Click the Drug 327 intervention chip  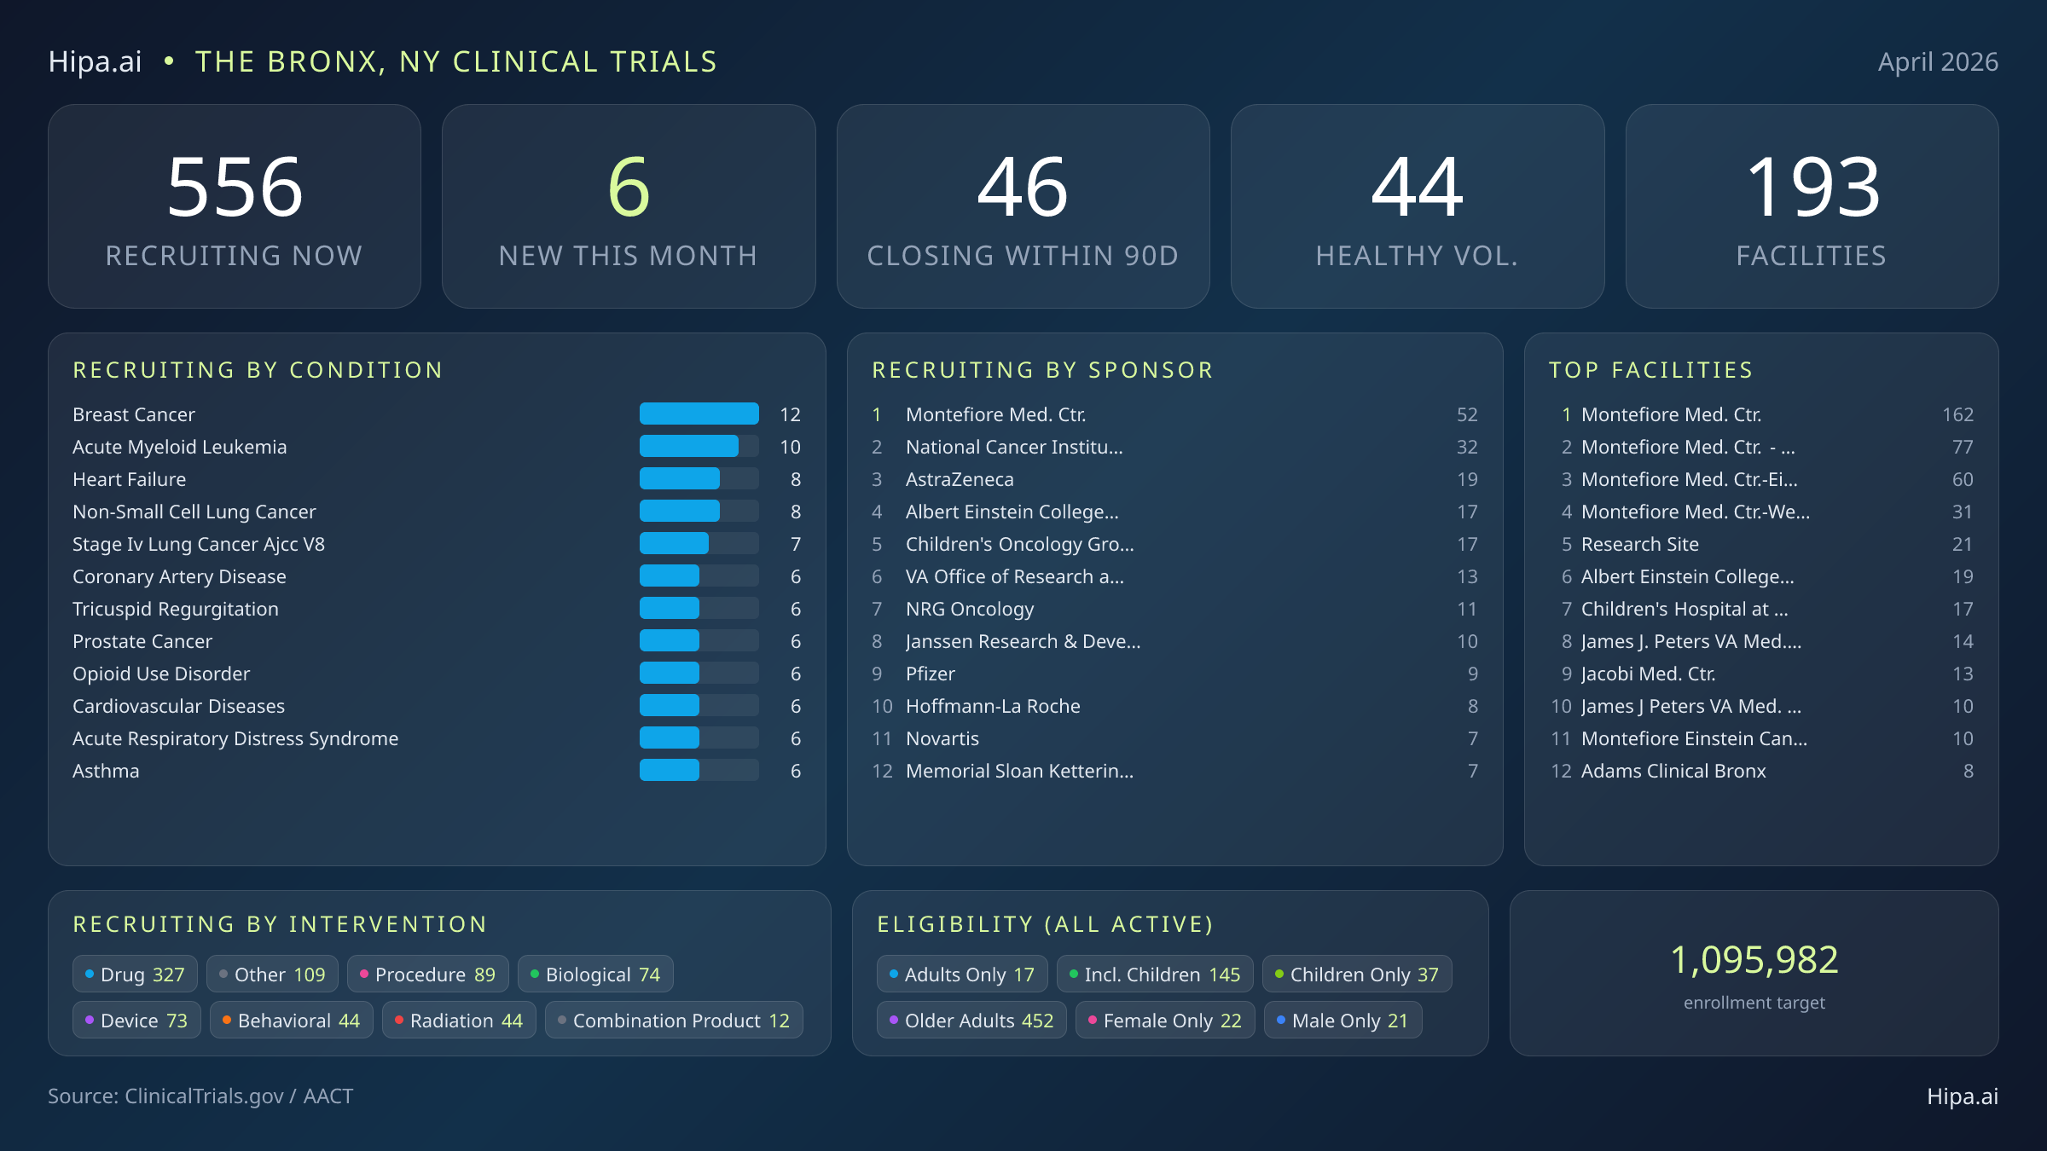point(135,975)
